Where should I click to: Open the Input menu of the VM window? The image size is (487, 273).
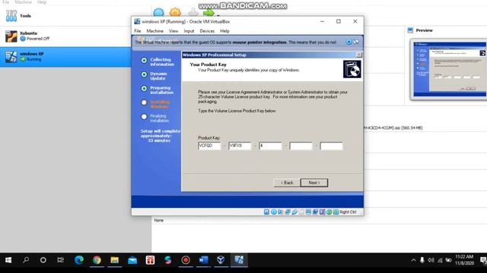pos(189,31)
